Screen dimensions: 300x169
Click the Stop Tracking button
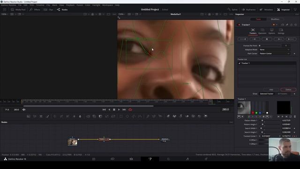[267, 39]
